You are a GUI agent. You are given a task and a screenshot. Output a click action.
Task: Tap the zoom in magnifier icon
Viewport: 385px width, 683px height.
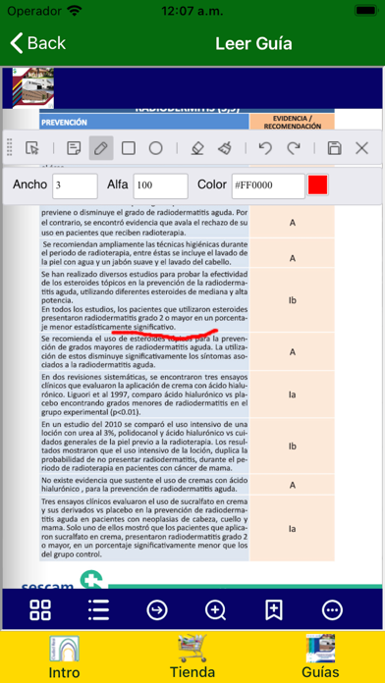216,609
